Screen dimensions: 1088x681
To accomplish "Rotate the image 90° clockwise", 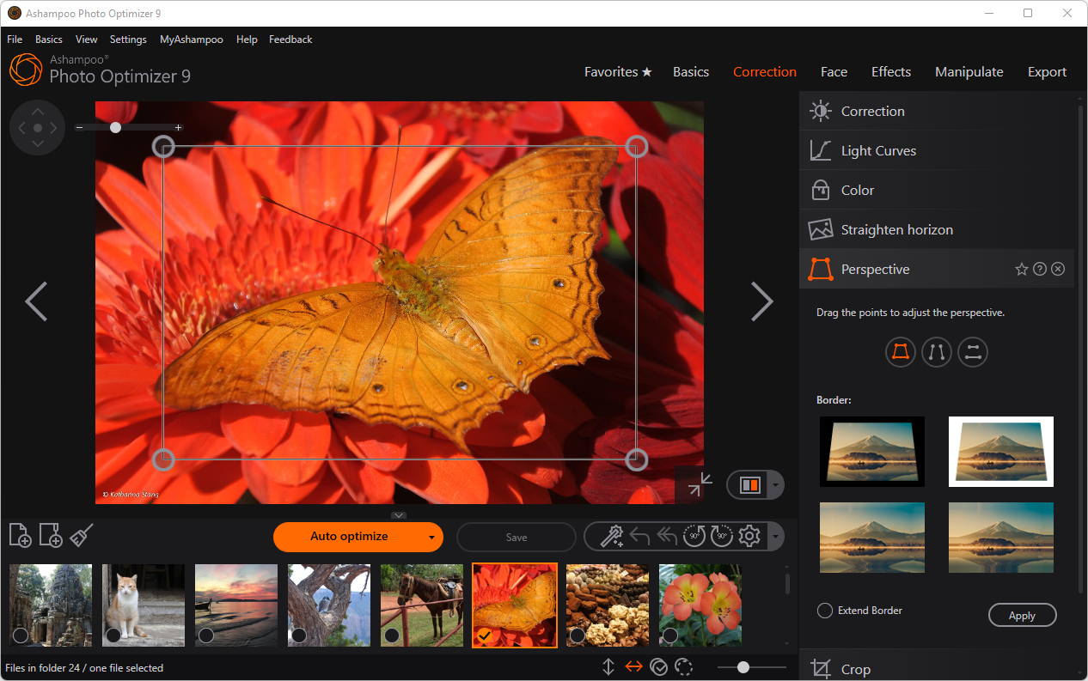I will tap(721, 536).
